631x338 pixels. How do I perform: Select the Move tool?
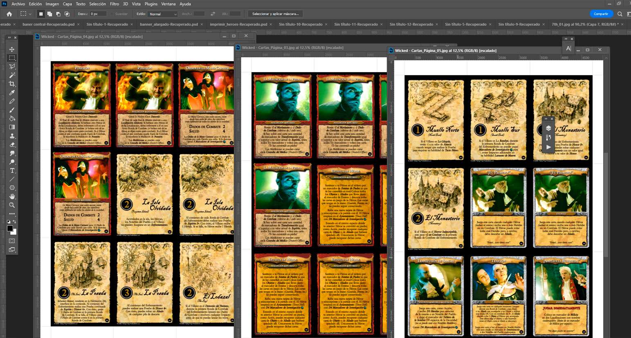tap(12, 49)
